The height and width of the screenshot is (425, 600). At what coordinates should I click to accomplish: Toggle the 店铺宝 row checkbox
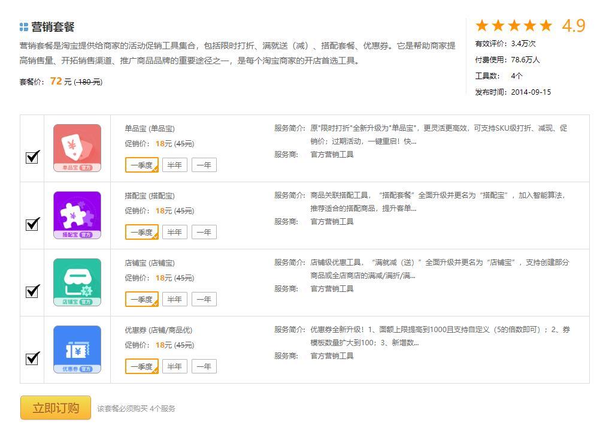tap(32, 291)
